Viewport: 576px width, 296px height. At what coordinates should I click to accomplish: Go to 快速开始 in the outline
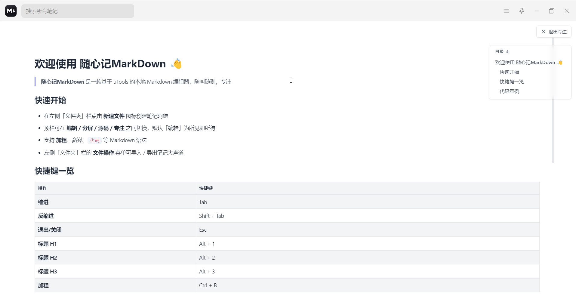tap(509, 72)
